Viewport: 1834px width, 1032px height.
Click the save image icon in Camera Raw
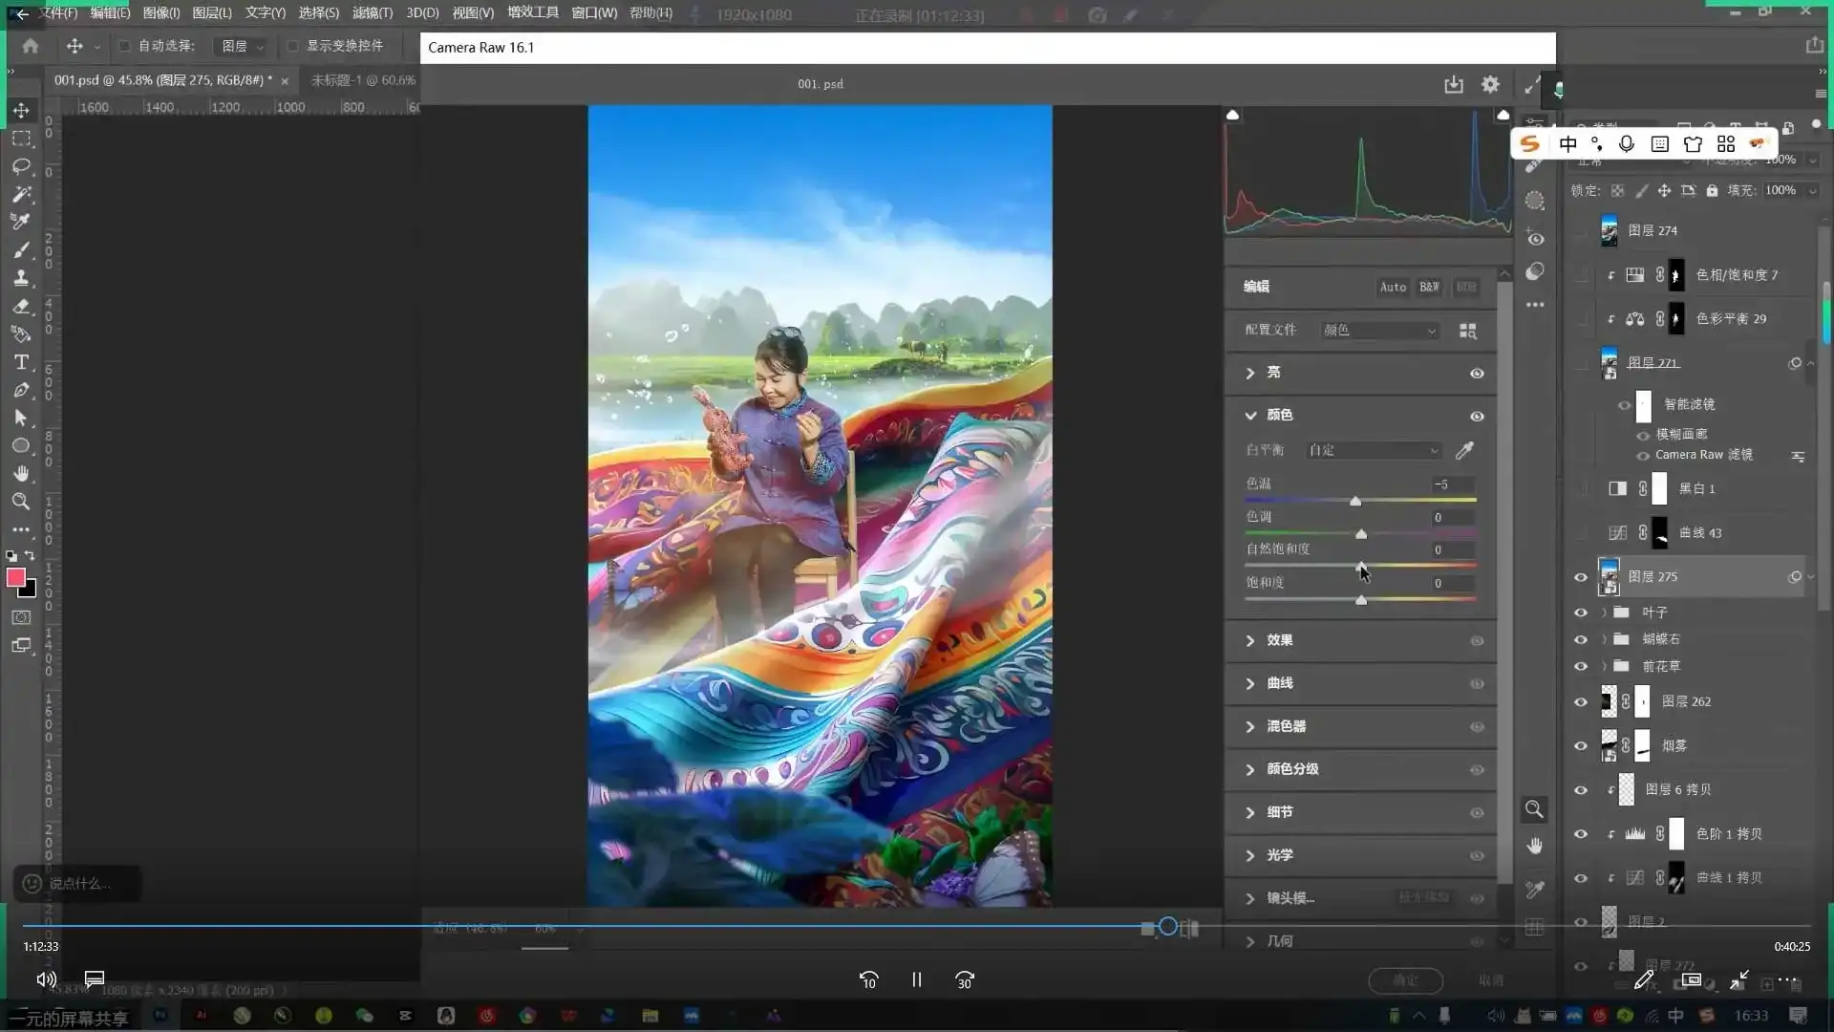tap(1453, 84)
